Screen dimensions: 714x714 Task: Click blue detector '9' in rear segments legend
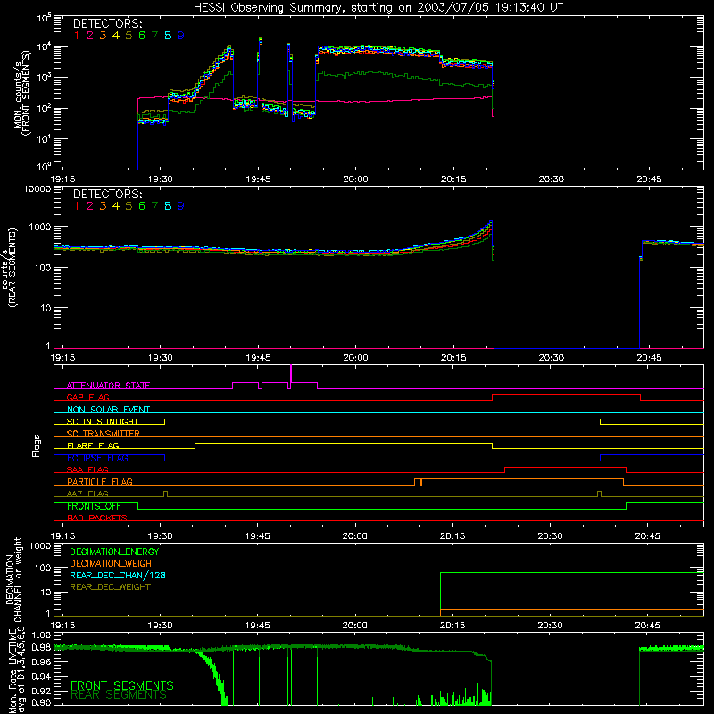(181, 206)
